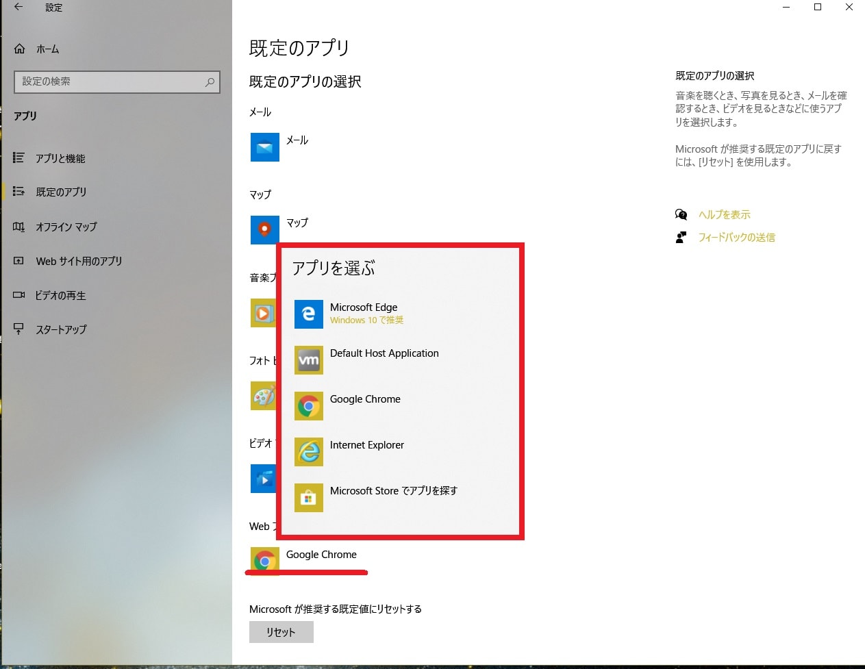
Task: Click the Apps for websites icon
Action: (x=18, y=261)
